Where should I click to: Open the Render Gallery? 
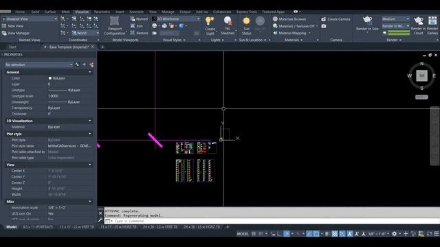pos(432,26)
